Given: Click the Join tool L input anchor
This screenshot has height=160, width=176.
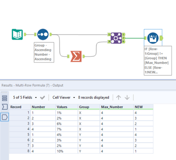Looking at the screenshot, I should (109, 35).
